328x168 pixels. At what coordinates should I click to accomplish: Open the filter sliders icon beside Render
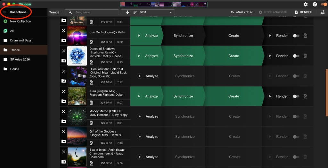pos(322,12)
